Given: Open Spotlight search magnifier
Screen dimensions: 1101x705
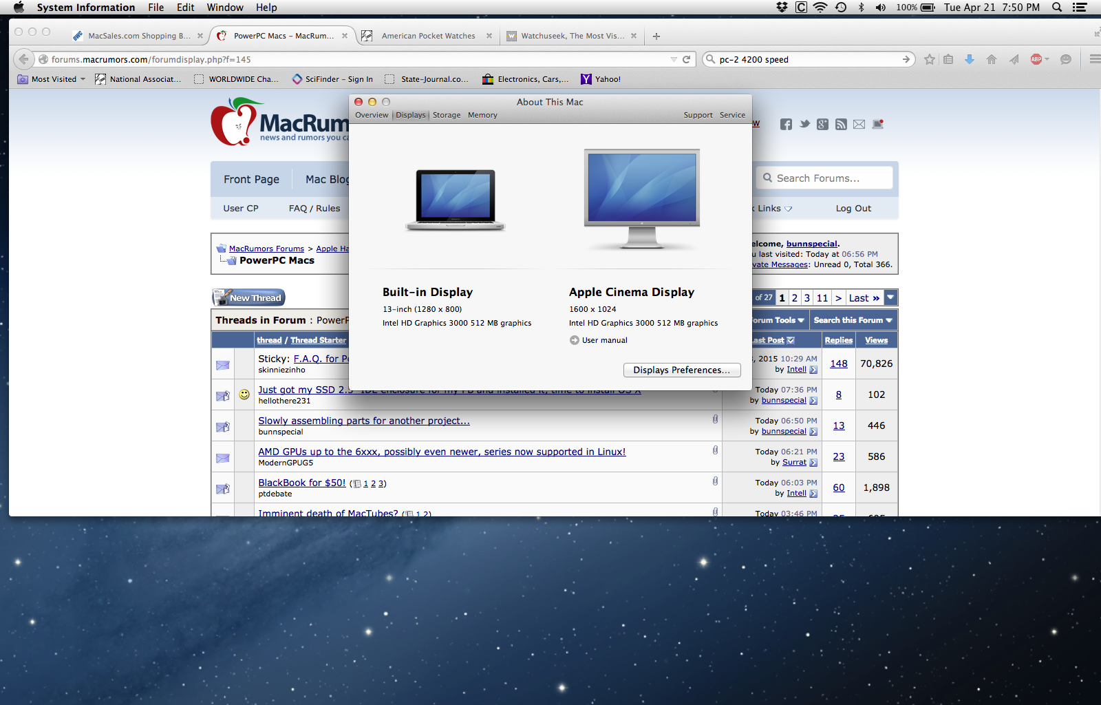Looking at the screenshot, I should point(1057,8).
